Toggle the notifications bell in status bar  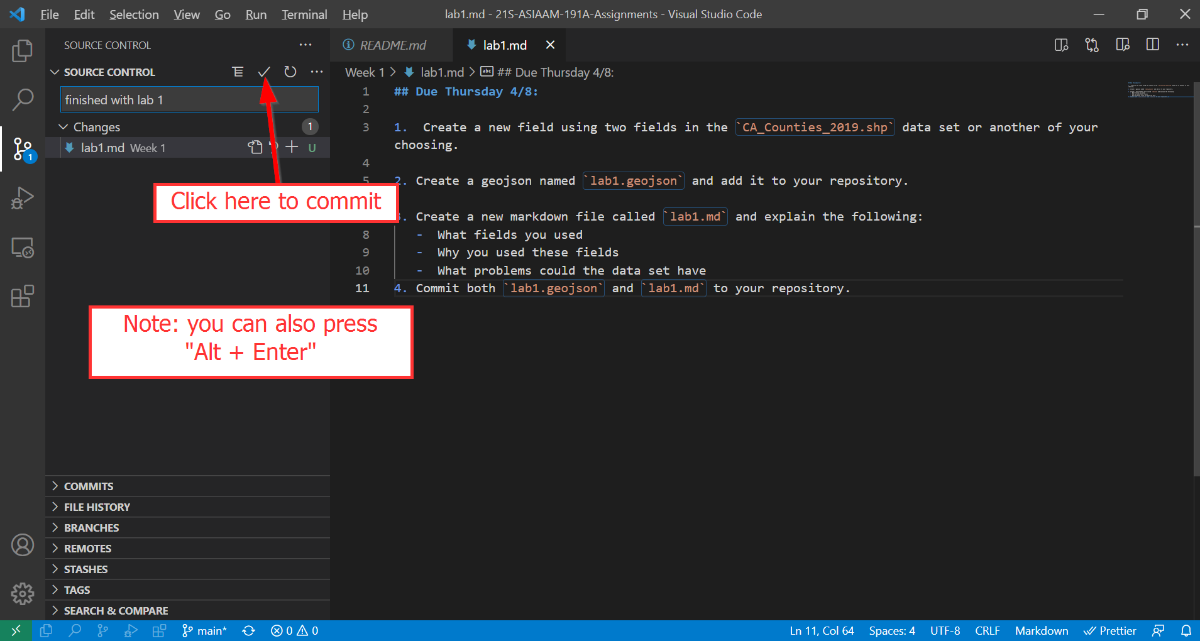pyautogui.click(x=1186, y=630)
